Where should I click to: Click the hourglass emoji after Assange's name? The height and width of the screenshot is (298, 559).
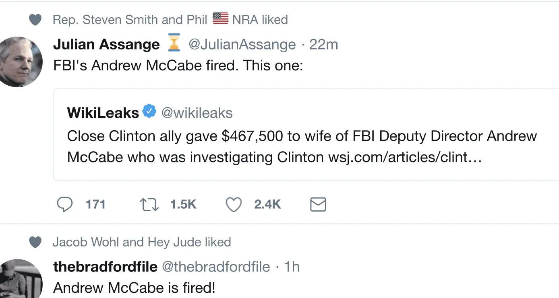(174, 44)
